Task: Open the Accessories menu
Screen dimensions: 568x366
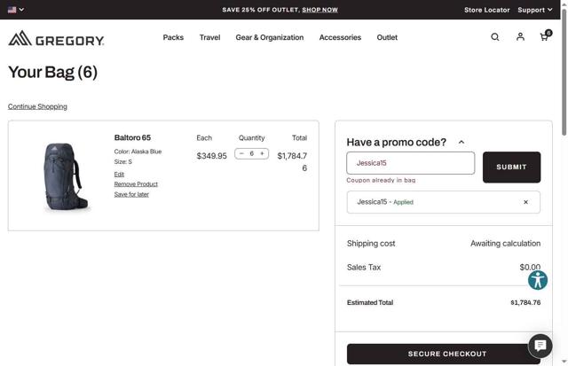Action: coord(340,37)
